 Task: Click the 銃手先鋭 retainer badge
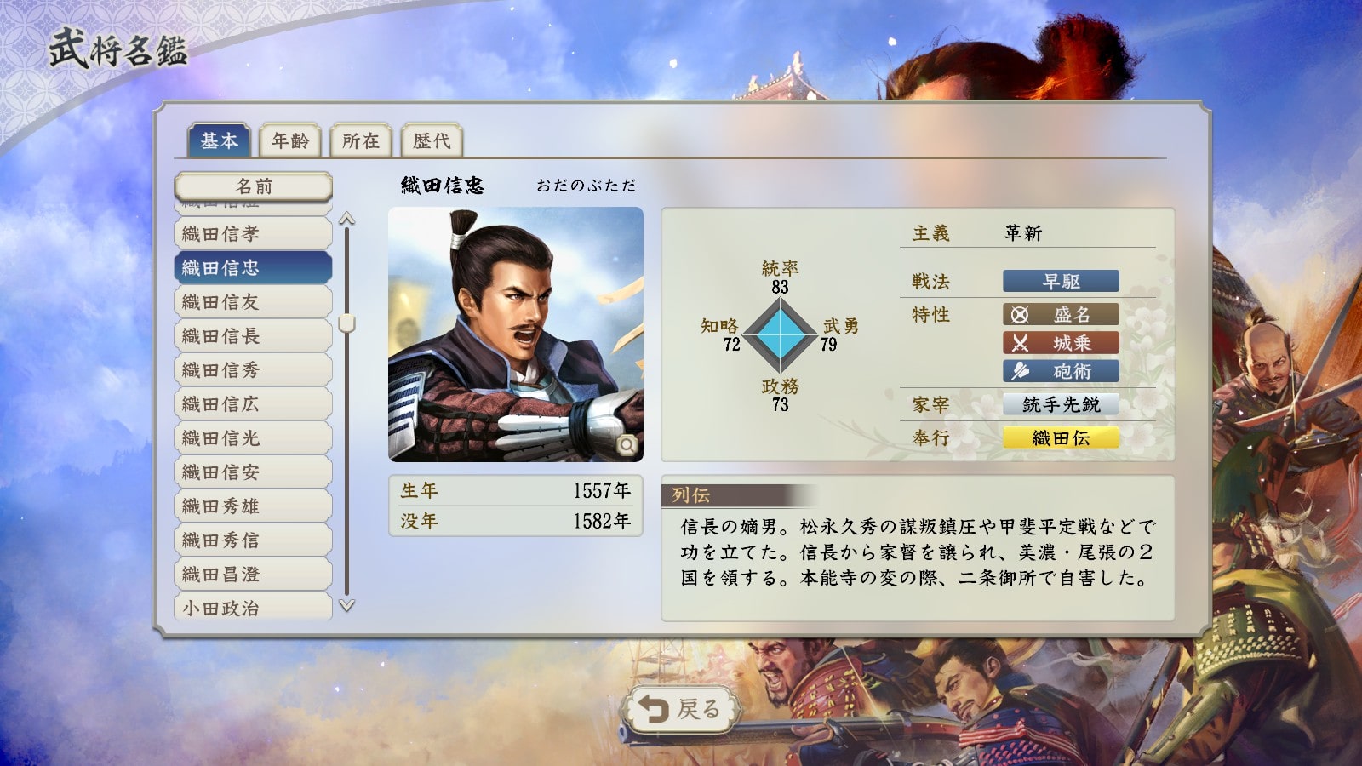click(x=1061, y=404)
